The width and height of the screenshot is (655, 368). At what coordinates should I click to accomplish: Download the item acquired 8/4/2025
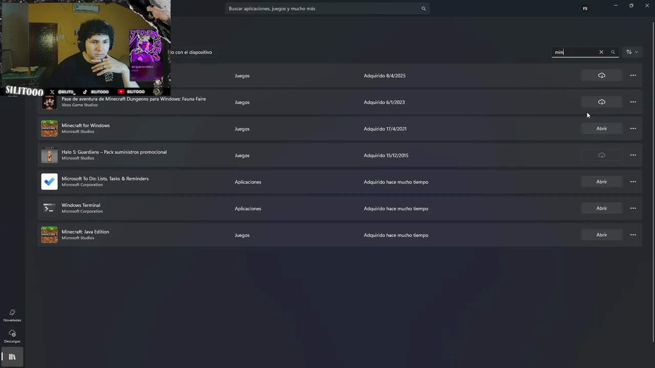point(602,76)
